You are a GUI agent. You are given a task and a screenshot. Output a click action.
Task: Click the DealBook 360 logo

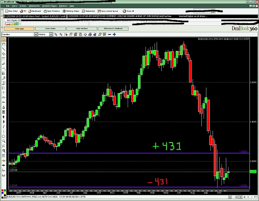click(x=244, y=29)
